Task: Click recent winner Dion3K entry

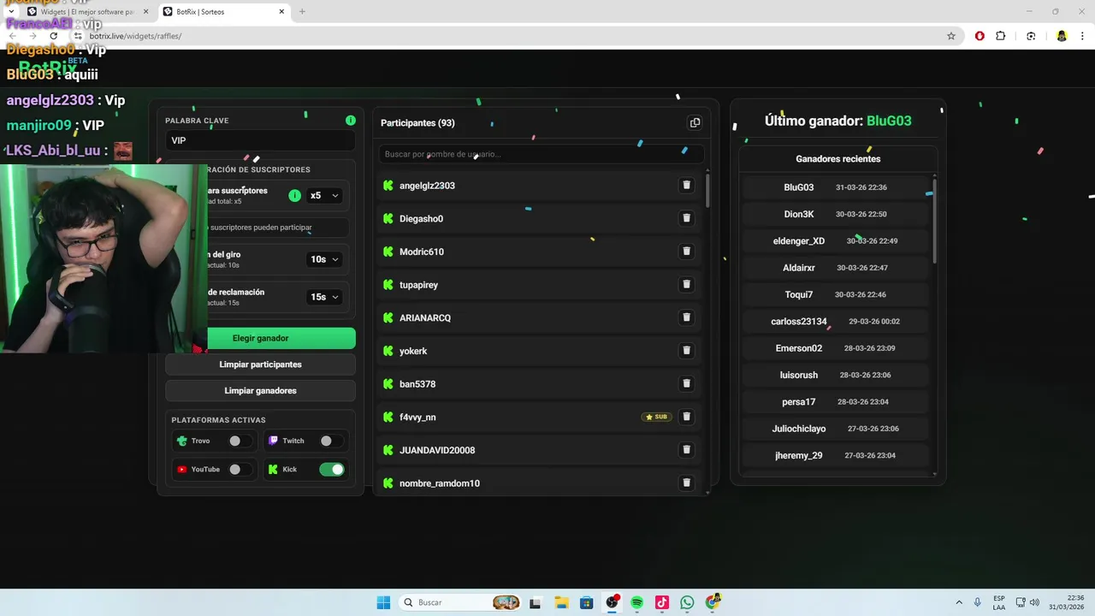Action: (835, 214)
